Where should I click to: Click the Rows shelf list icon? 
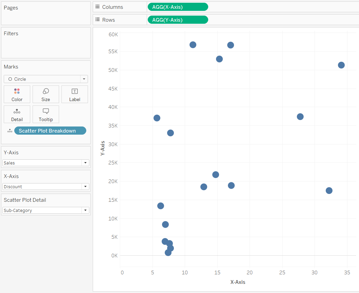(x=97, y=19)
